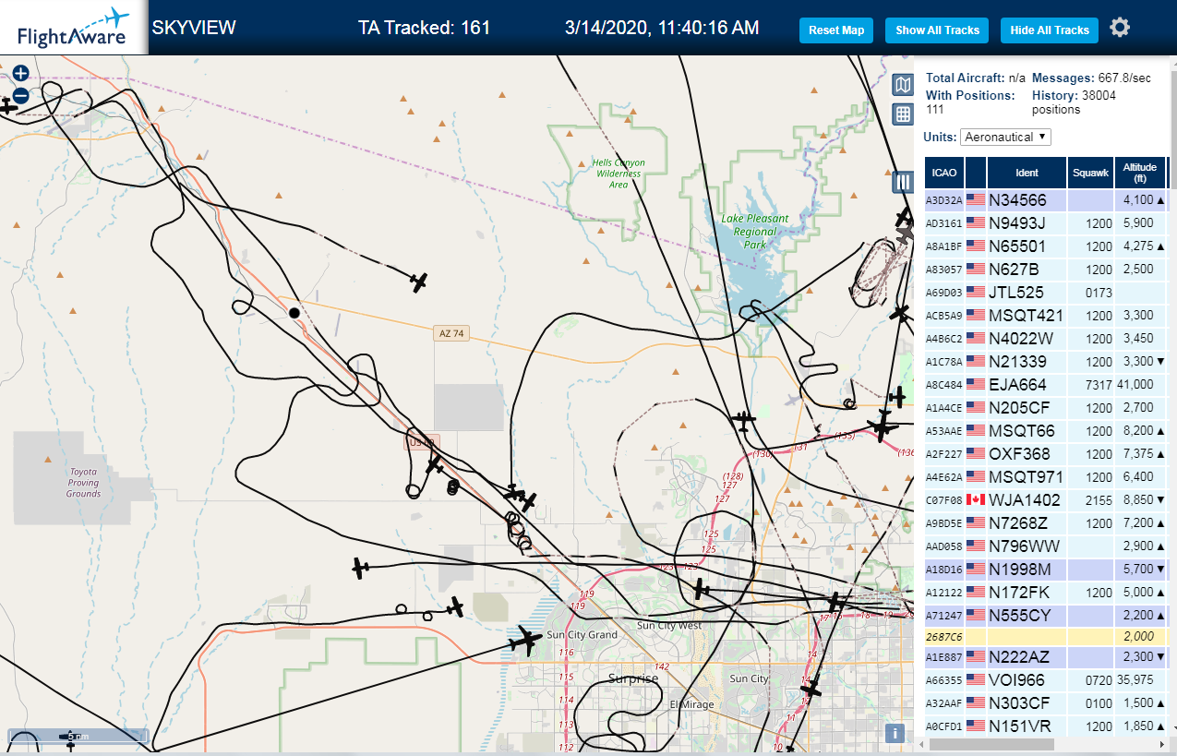Toggle the grid overlay icon
This screenshot has height=756, width=1177.
[x=903, y=114]
